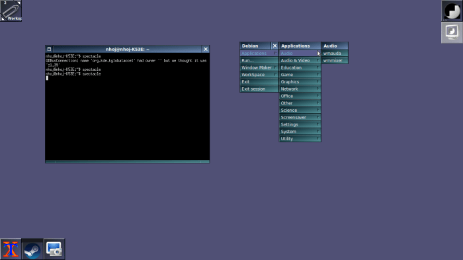Click the GNUstep logo dock icon

tap(452, 11)
